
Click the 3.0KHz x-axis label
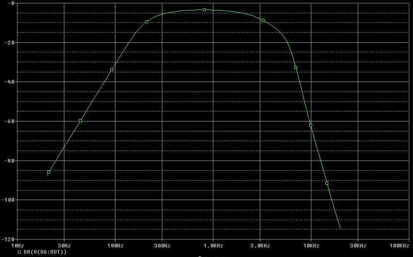tap(260, 246)
